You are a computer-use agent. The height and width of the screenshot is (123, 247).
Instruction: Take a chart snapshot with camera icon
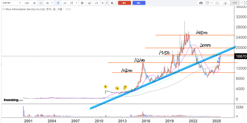tap(201, 3)
